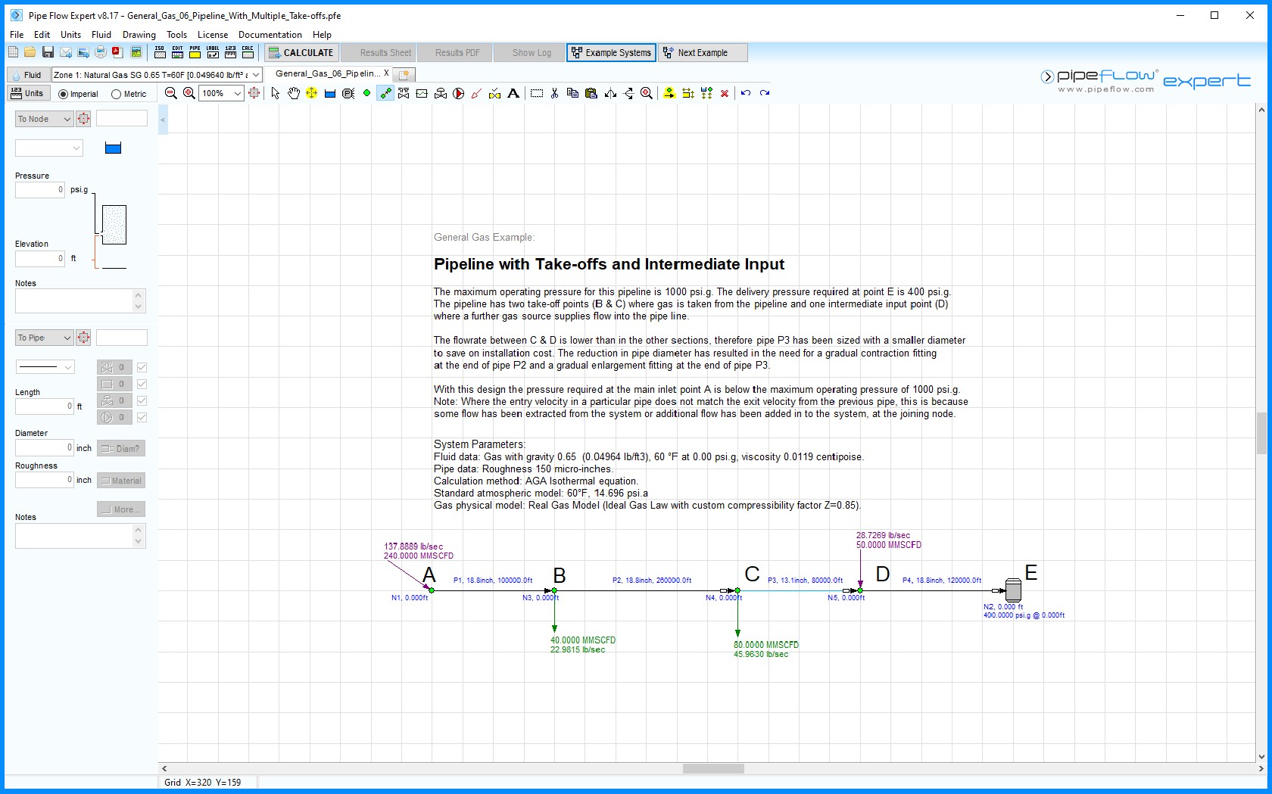Click the printer icon
The width and height of the screenshot is (1272, 794).
click(x=101, y=52)
